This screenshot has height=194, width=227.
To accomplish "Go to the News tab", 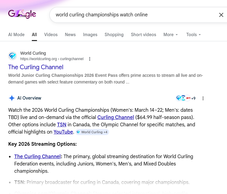I will [70, 35].
